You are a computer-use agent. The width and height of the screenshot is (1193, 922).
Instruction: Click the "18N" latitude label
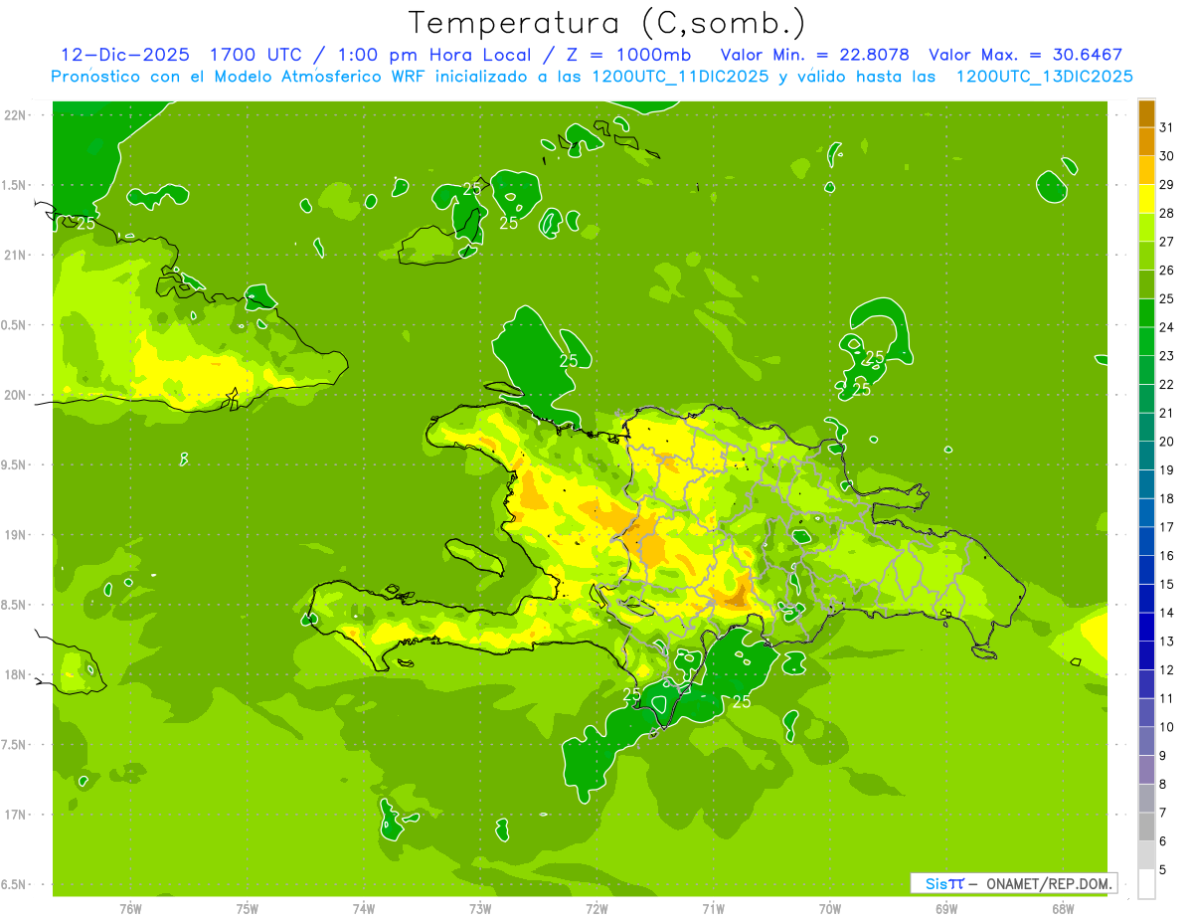(x=16, y=674)
